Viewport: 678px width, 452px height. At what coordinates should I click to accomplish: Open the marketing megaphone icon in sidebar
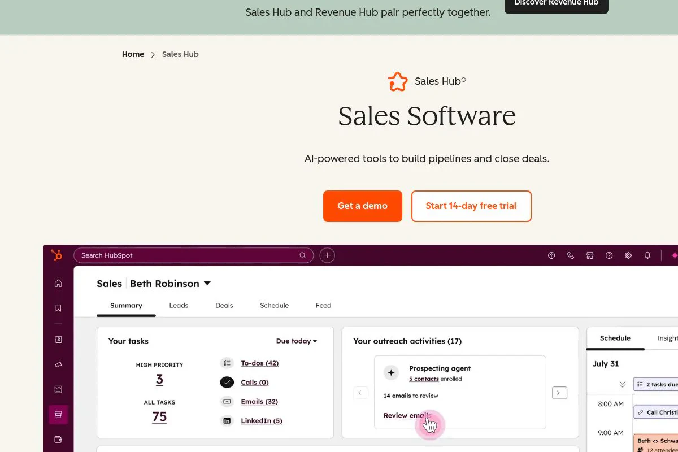click(x=58, y=364)
